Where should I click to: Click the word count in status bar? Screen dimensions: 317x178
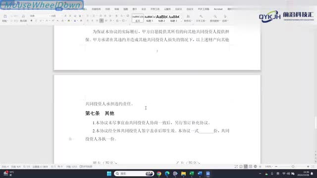pyautogui.click(x=71, y=167)
